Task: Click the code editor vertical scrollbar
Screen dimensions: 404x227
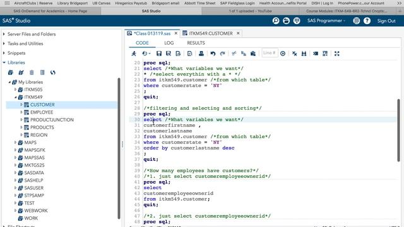Action: pyautogui.click(x=398, y=131)
